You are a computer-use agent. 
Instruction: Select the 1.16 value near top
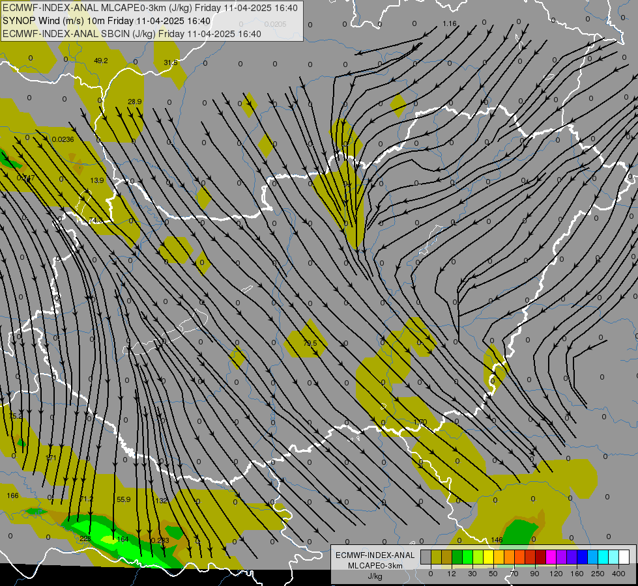[450, 23]
